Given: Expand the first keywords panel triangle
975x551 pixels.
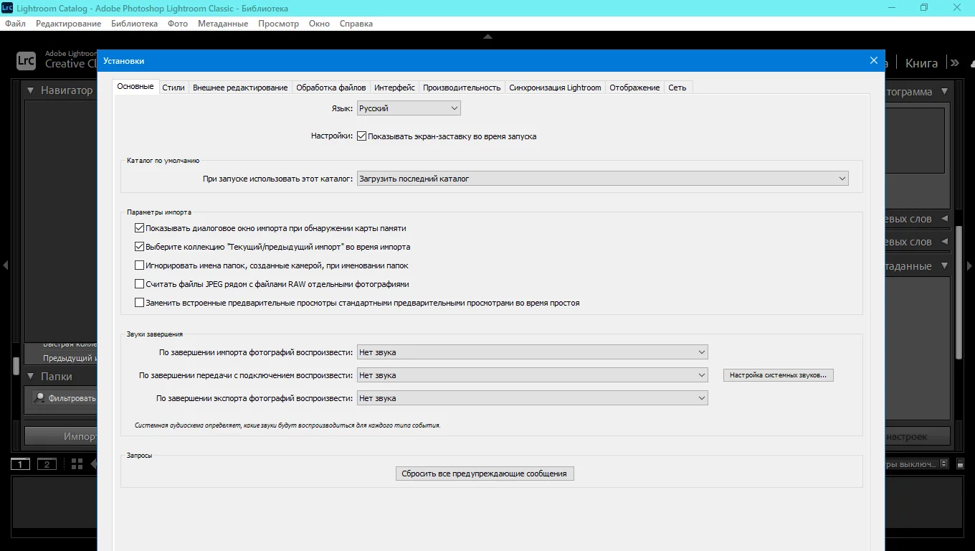Looking at the screenshot, I should pyautogui.click(x=944, y=219).
